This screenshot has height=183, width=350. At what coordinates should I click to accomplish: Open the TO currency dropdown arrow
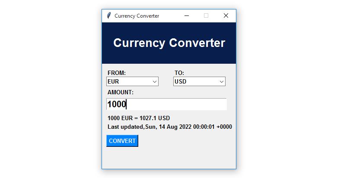221,82
